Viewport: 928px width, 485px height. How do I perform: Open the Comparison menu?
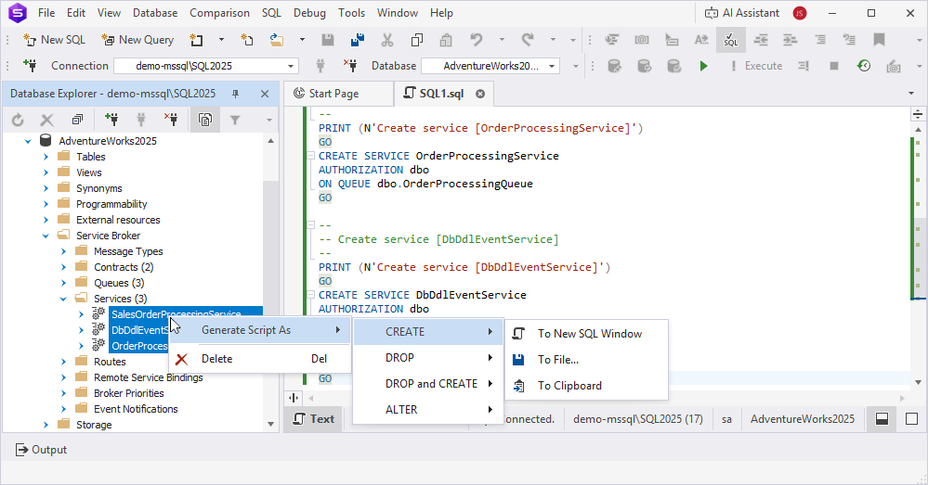coord(219,13)
